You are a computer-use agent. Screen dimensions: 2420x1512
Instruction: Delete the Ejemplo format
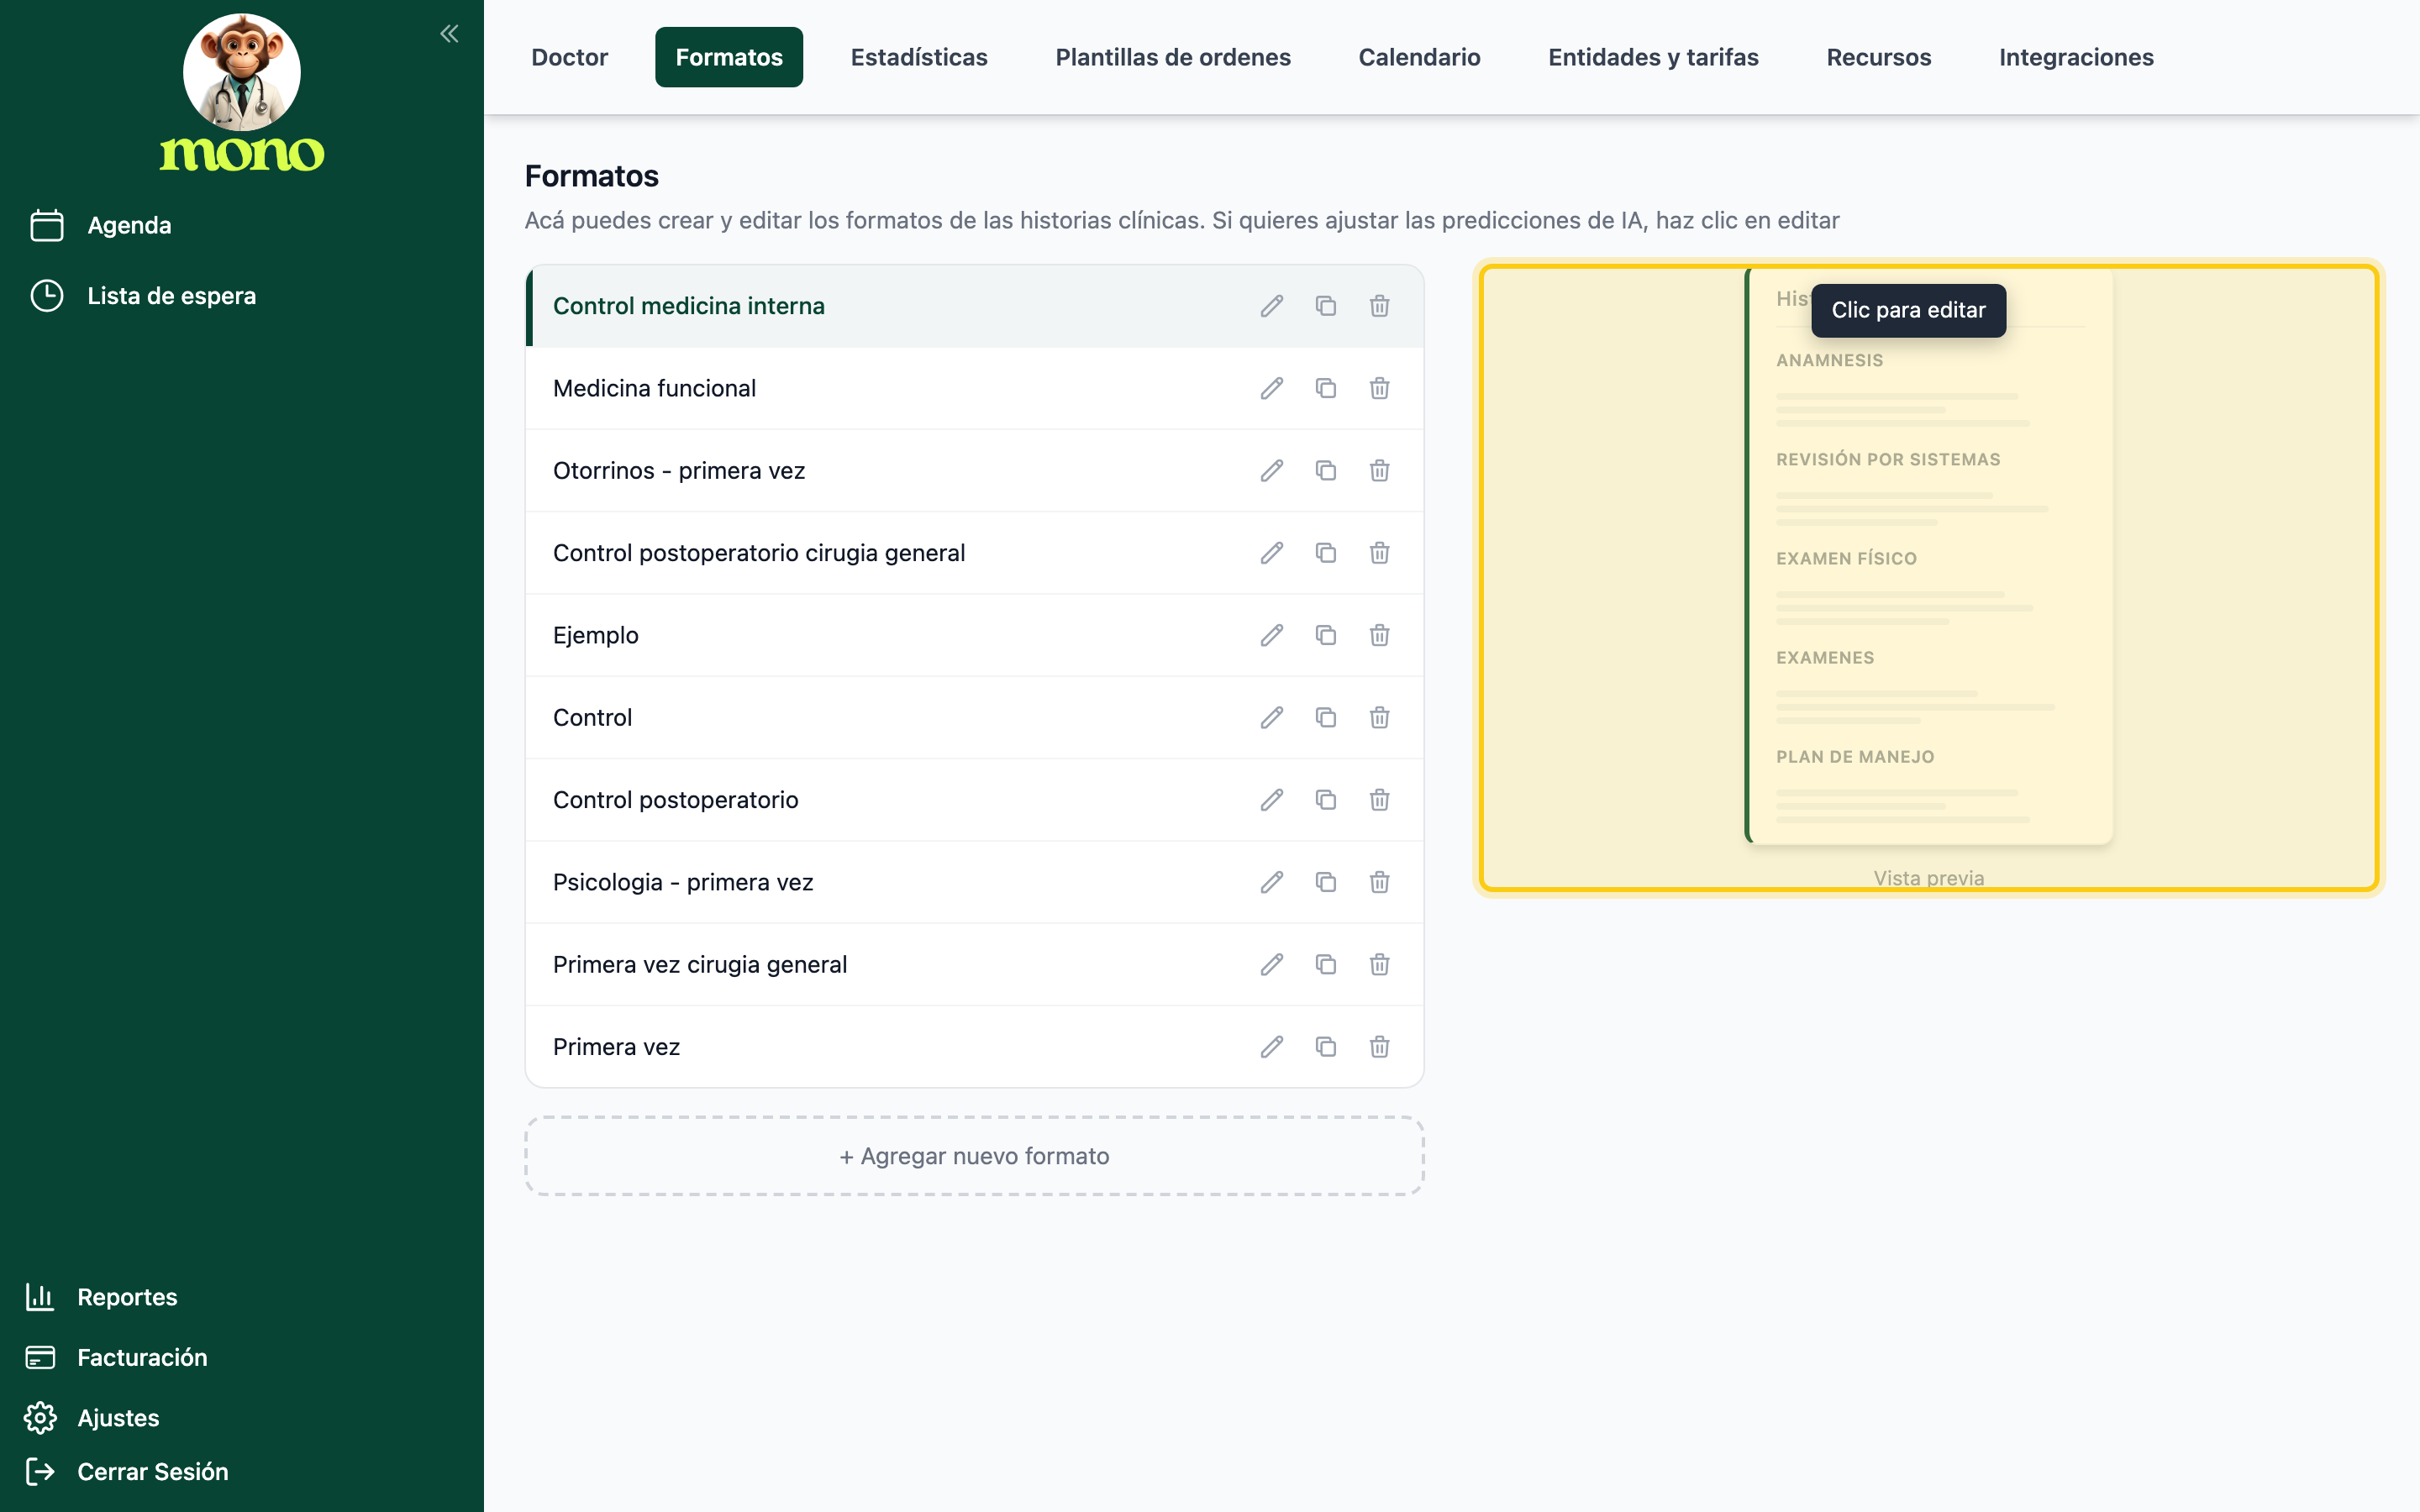click(1379, 635)
